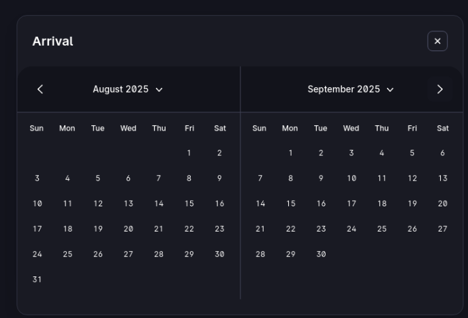The width and height of the screenshot is (468, 318).
Task: Select August 30
Action: pyautogui.click(x=219, y=255)
